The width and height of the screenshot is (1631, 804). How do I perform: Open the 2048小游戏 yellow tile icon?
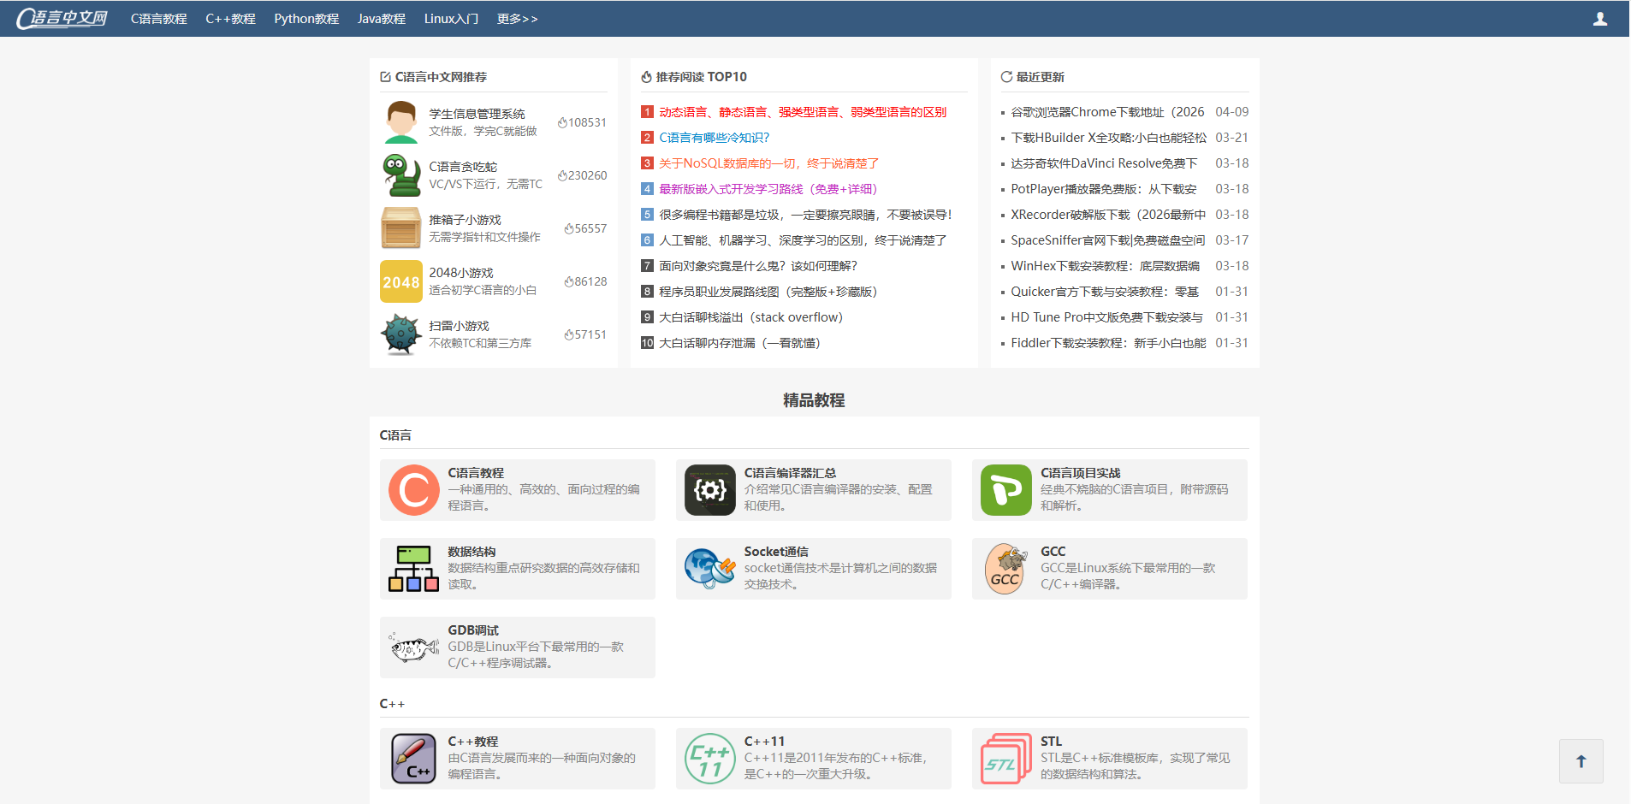(x=400, y=281)
